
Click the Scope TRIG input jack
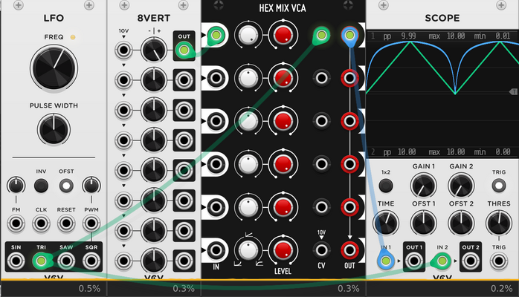(x=499, y=261)
